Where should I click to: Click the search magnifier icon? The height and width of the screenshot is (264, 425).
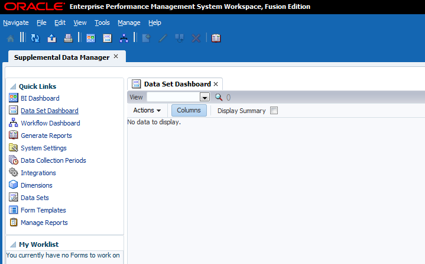coord(219,97)
